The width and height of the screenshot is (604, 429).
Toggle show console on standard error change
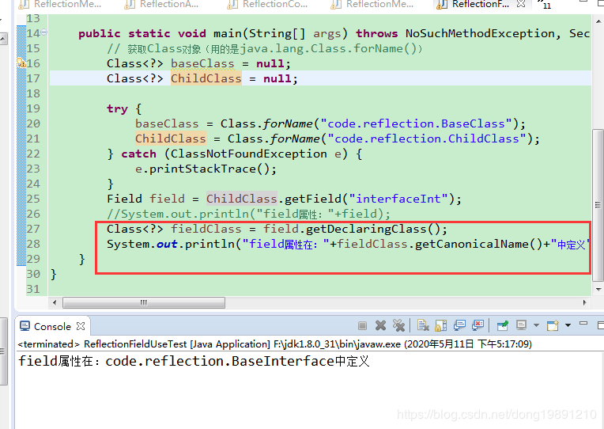(478, 325)
